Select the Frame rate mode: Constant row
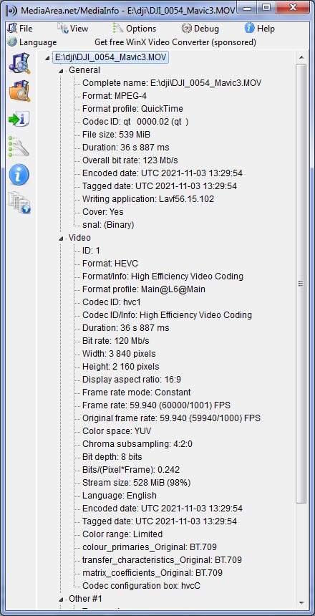 tap(136, 393)
